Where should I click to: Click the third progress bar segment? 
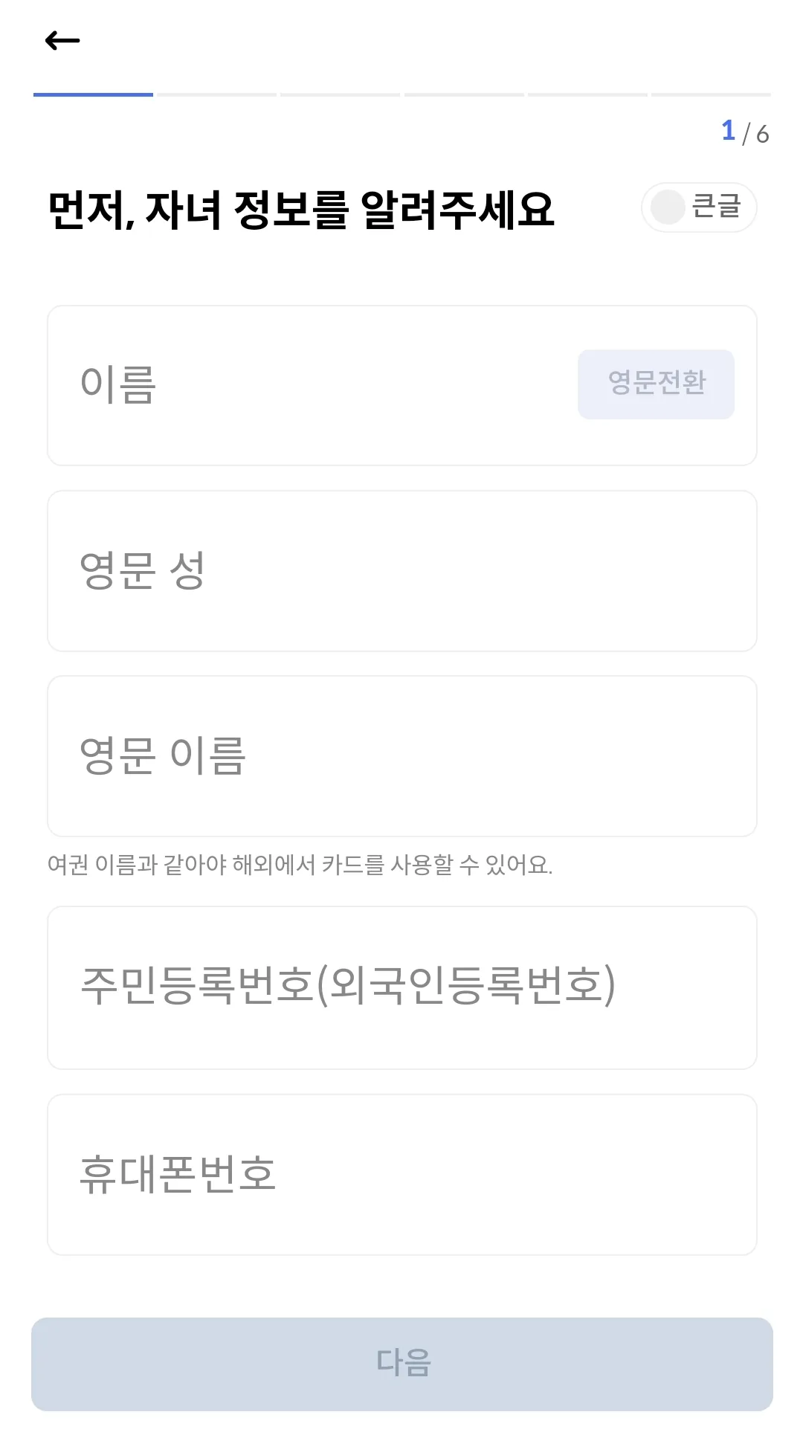(x=341, y=94)
